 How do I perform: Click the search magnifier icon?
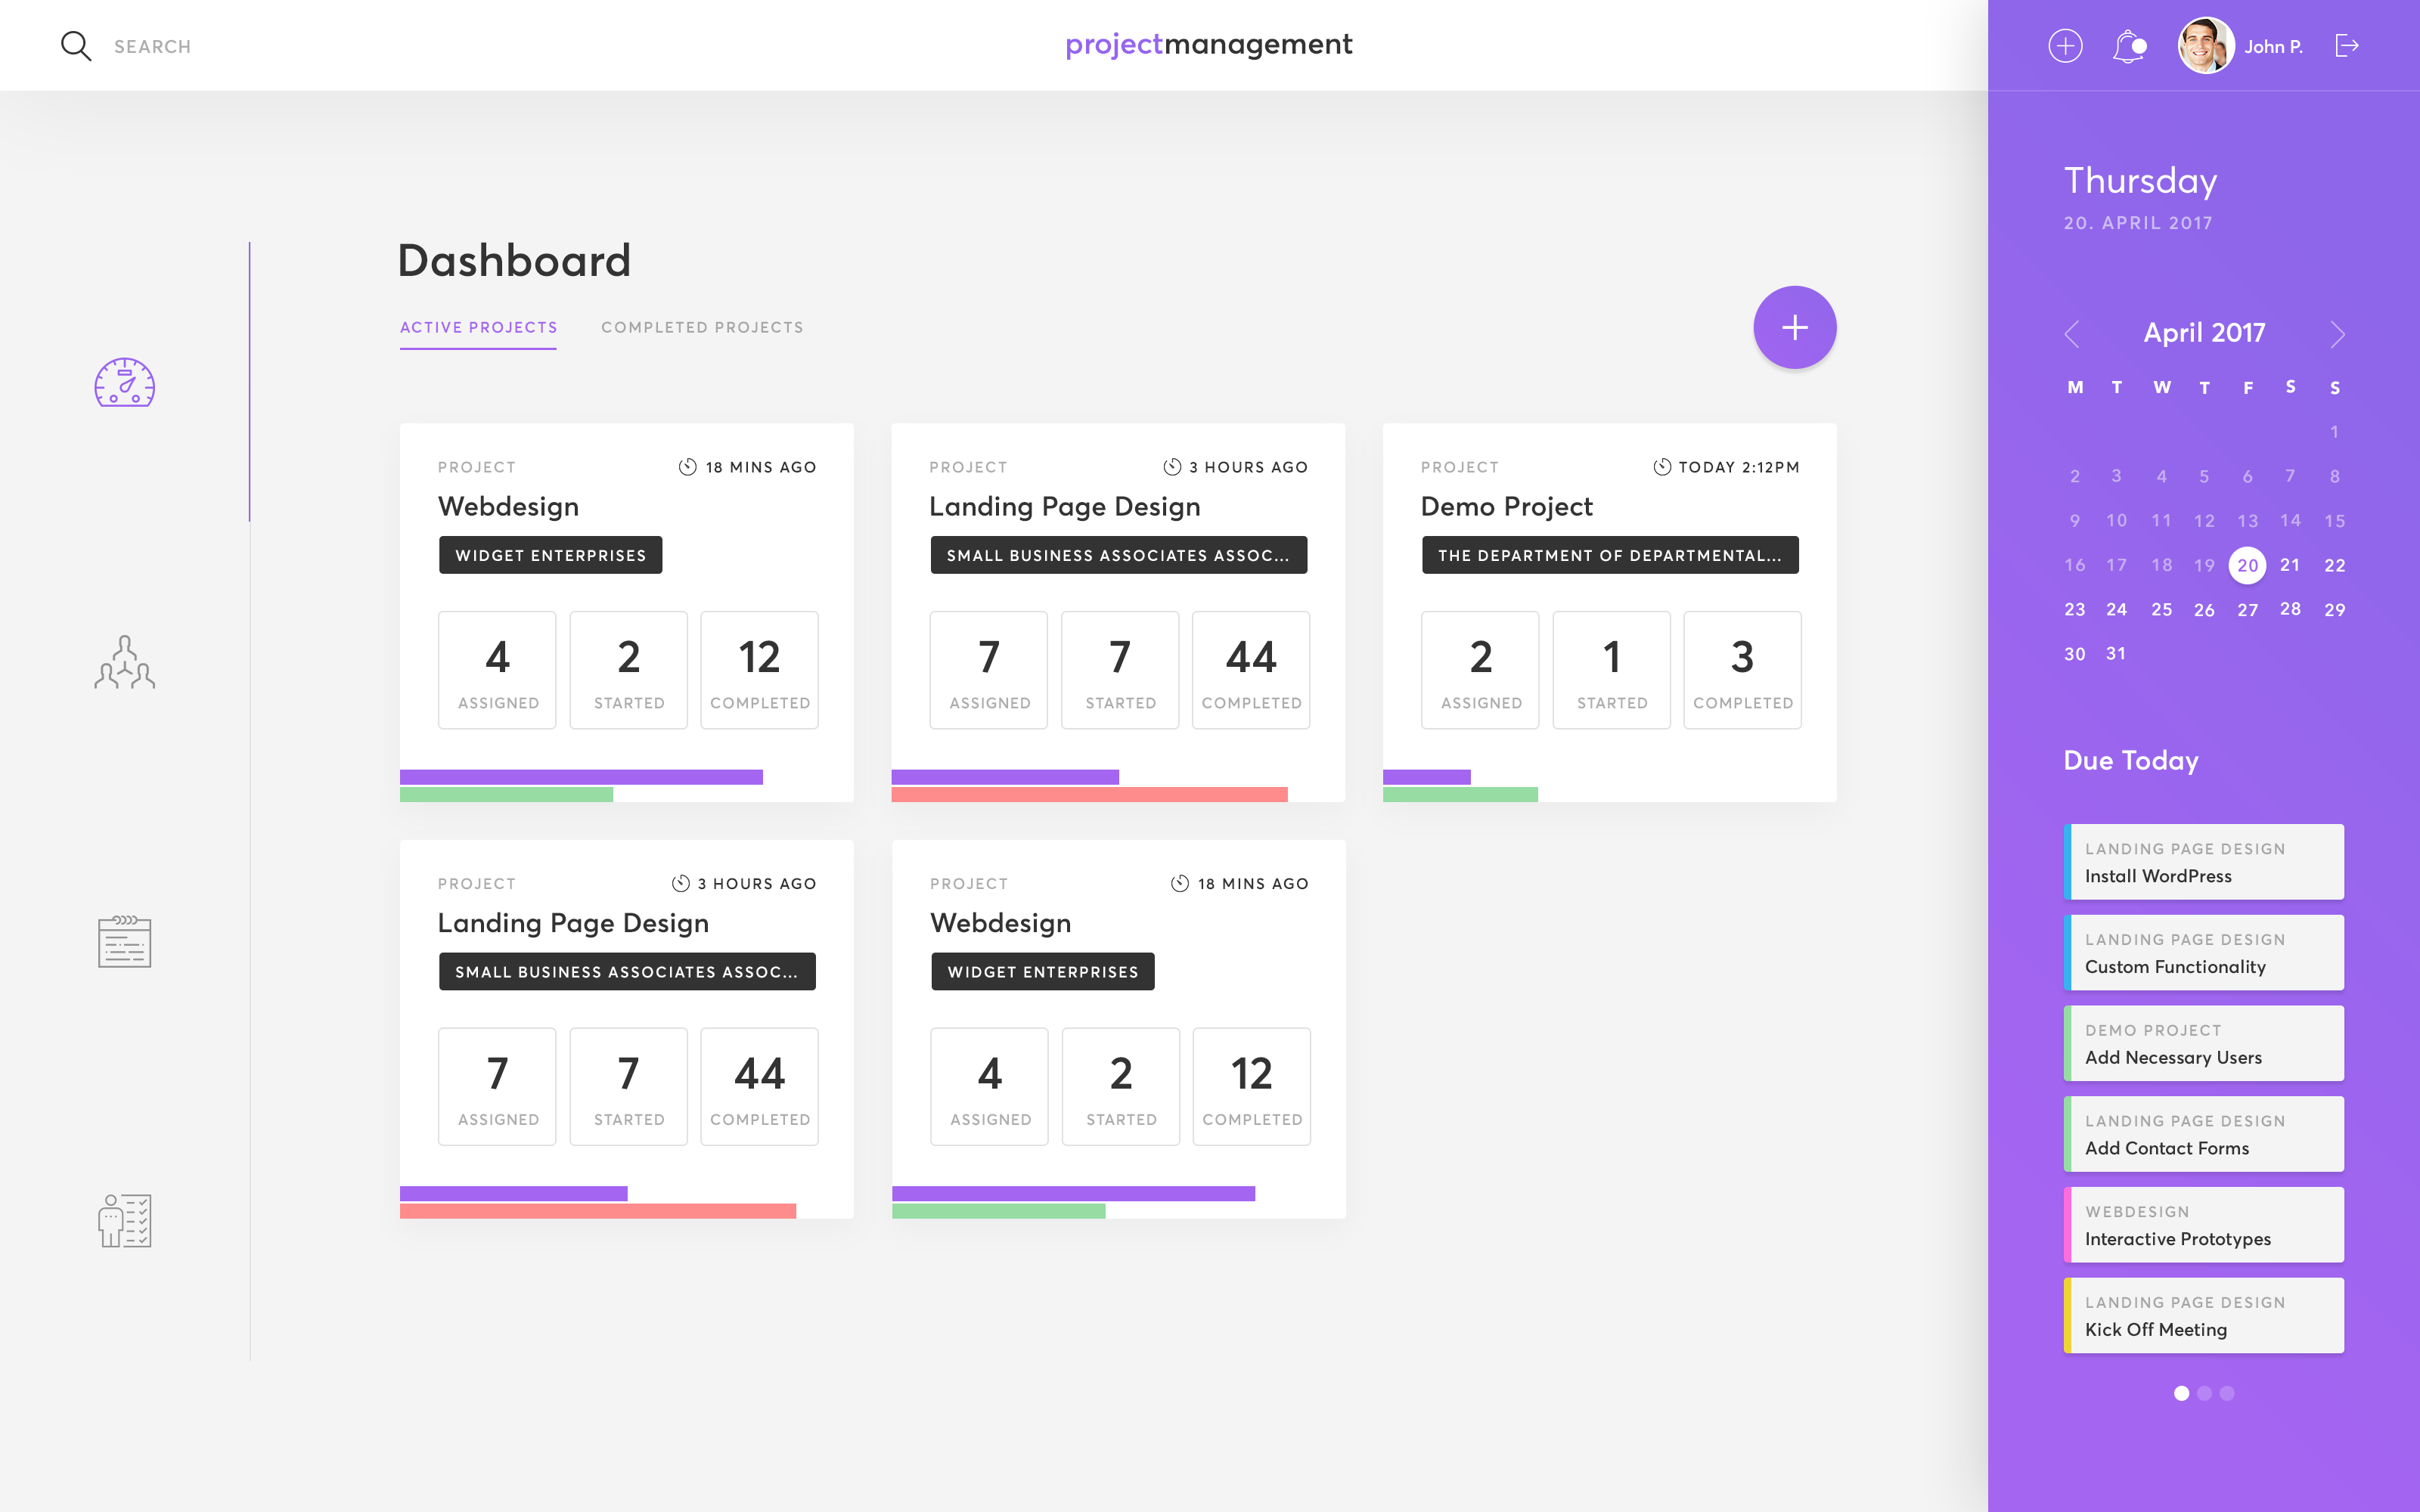click(76, 46)
